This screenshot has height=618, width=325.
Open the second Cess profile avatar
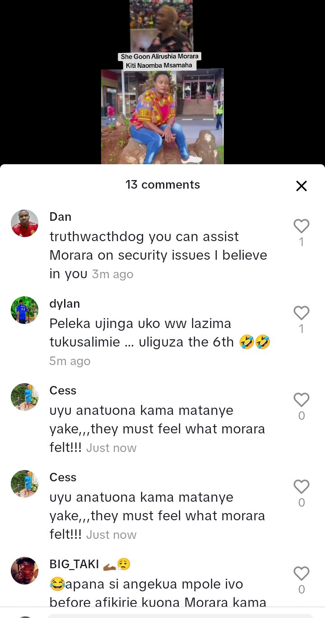pos(24,484)
